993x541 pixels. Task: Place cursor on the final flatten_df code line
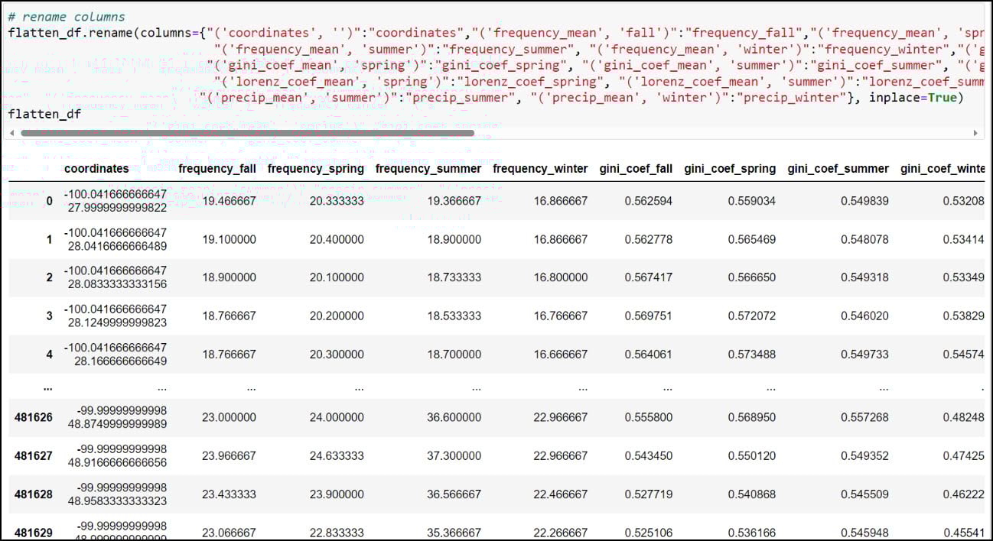(x=44, y=114)
